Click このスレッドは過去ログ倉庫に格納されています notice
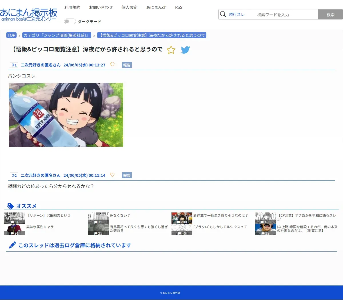 click(x=75, y=245)
